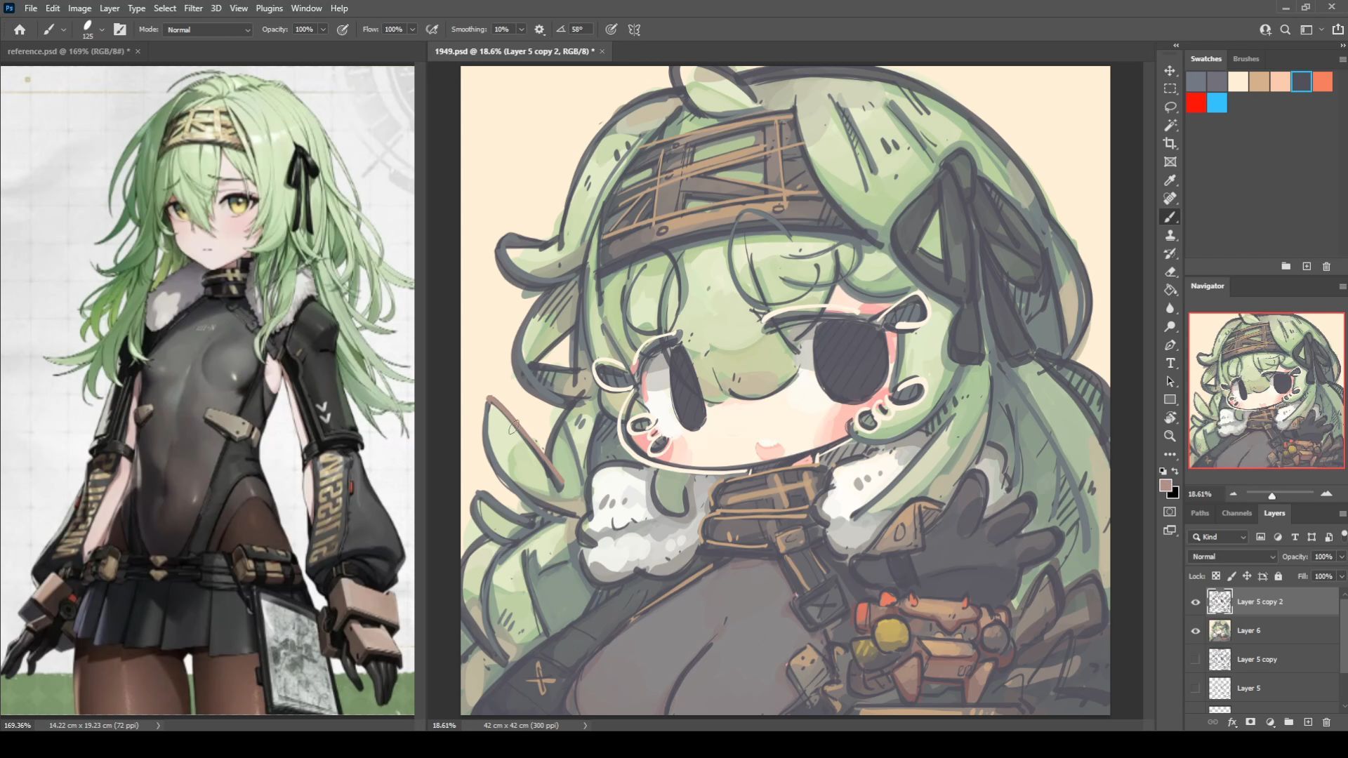Select the Rectangle shape tool
Viewport: 1348px width, 758px height.
point(1170,399)
